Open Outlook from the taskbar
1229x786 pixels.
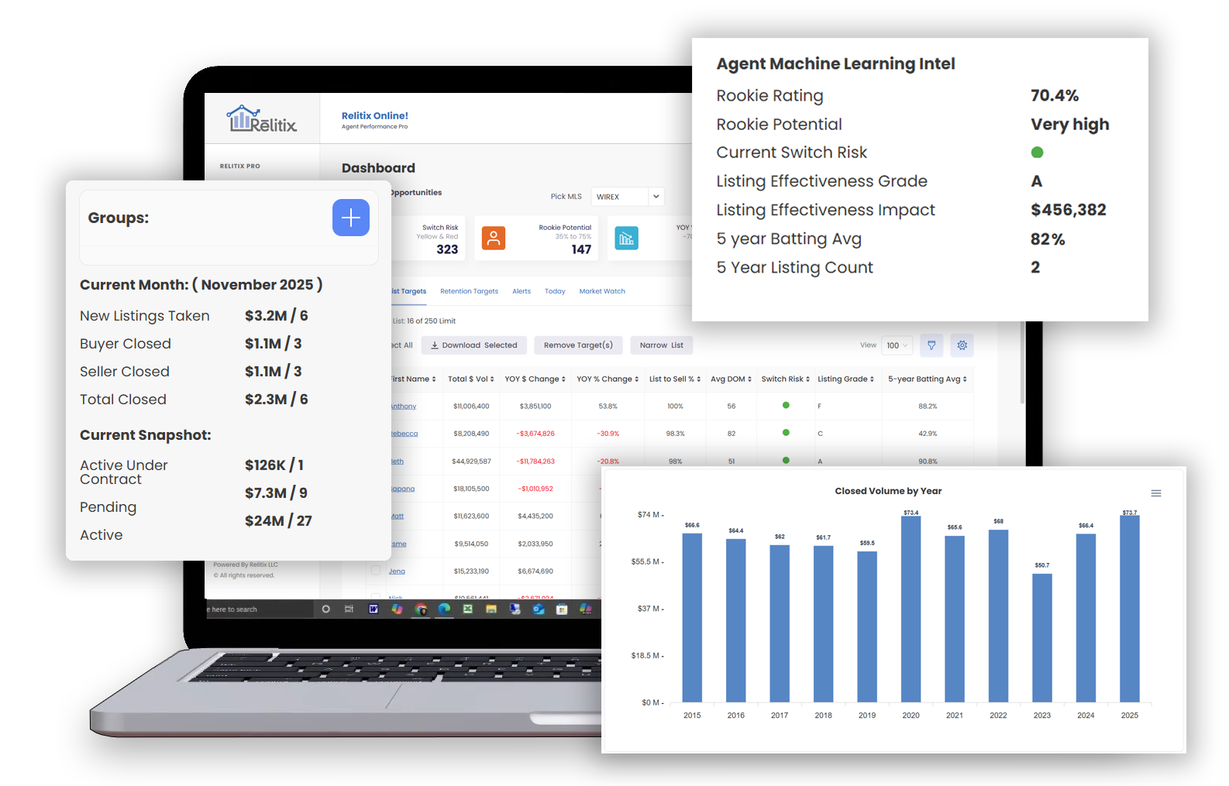pyautogui.click(x=539, y=609)
